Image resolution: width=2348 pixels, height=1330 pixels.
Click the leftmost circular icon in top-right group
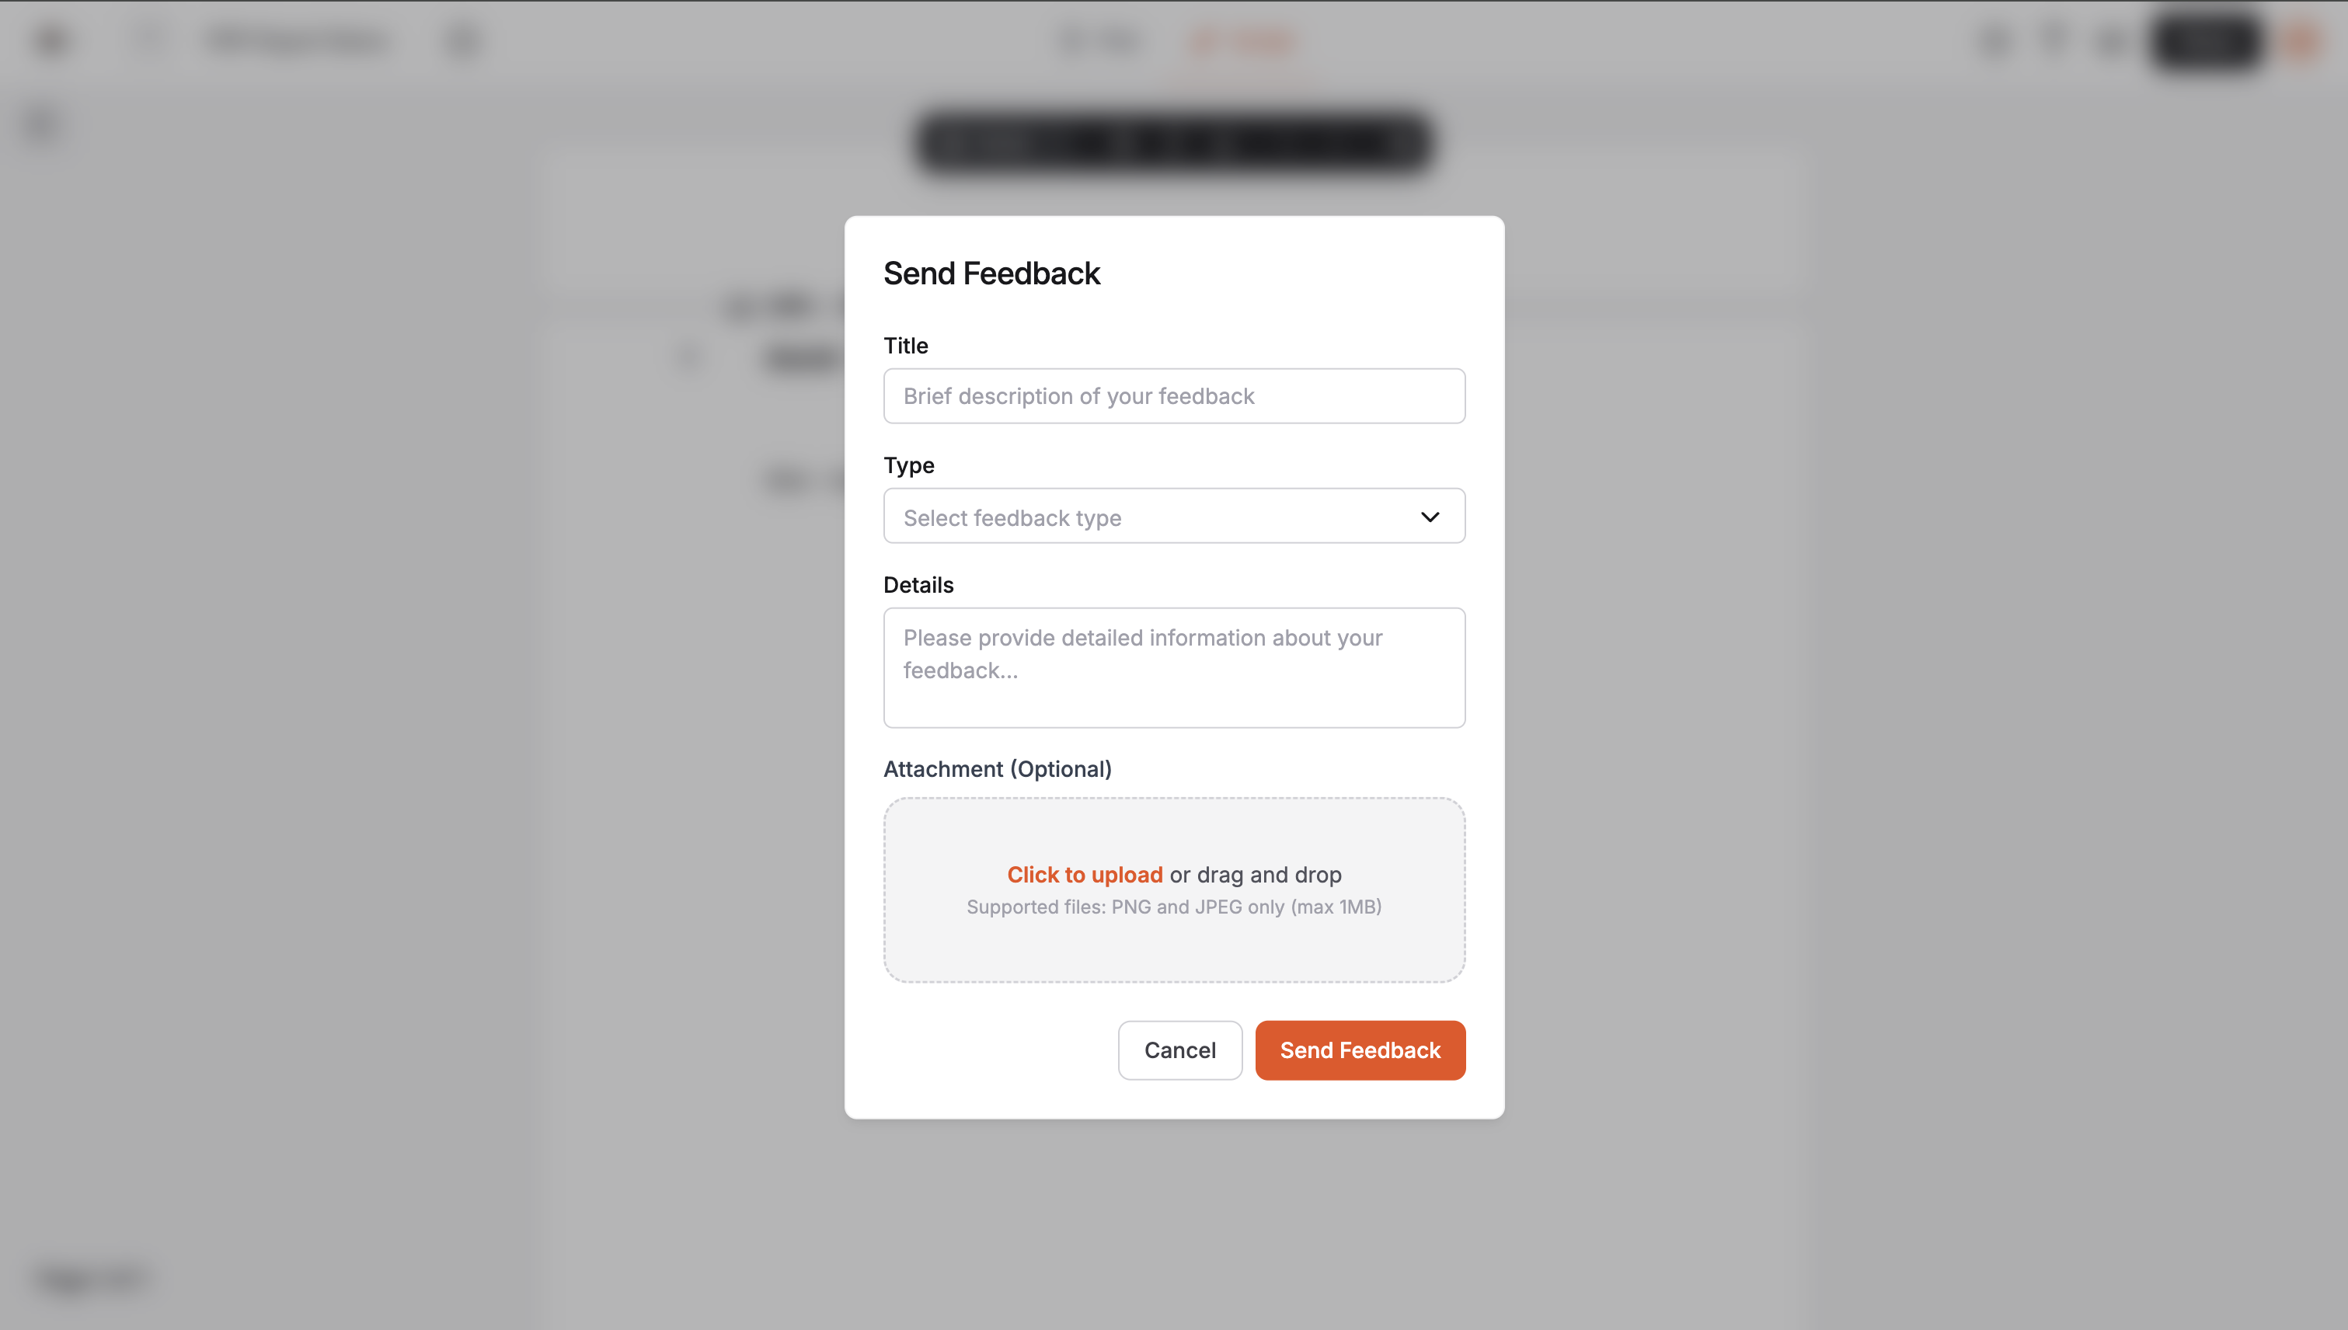click(1994, 41)
